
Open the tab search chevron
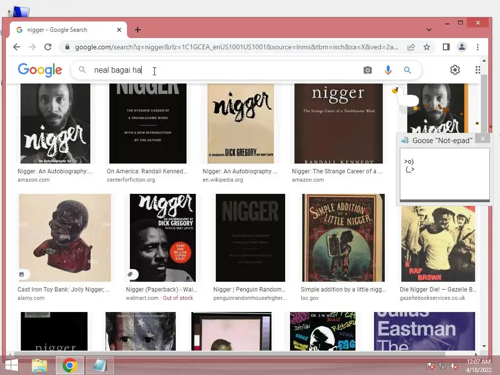tap(429, 30)
